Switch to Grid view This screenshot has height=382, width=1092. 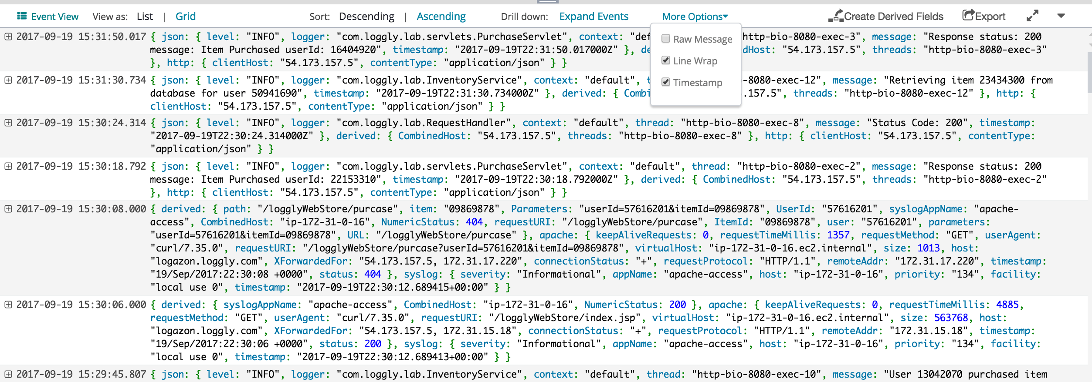(x=185, y=17)
